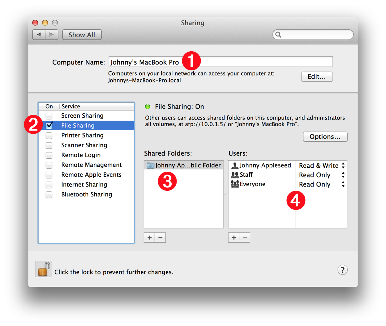Select Scanner Sharing service row
The width and height of the screenshot is (386, 326).
tap(86, 145)
